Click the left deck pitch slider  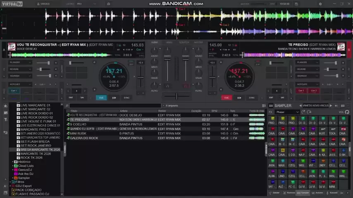click(141, 76)
